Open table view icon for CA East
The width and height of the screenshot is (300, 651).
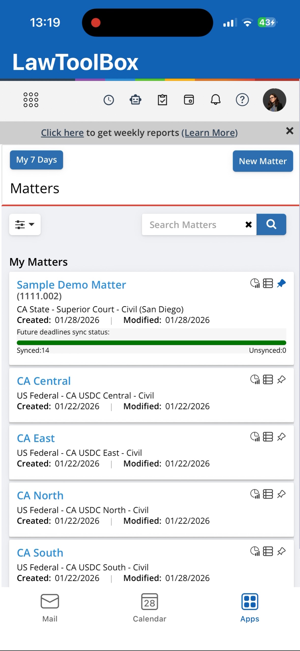point(268,437)
